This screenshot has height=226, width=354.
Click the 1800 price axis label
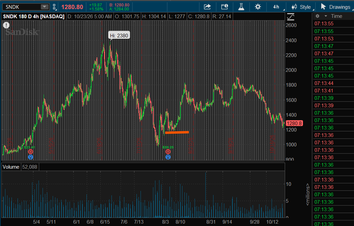point(291,85)
